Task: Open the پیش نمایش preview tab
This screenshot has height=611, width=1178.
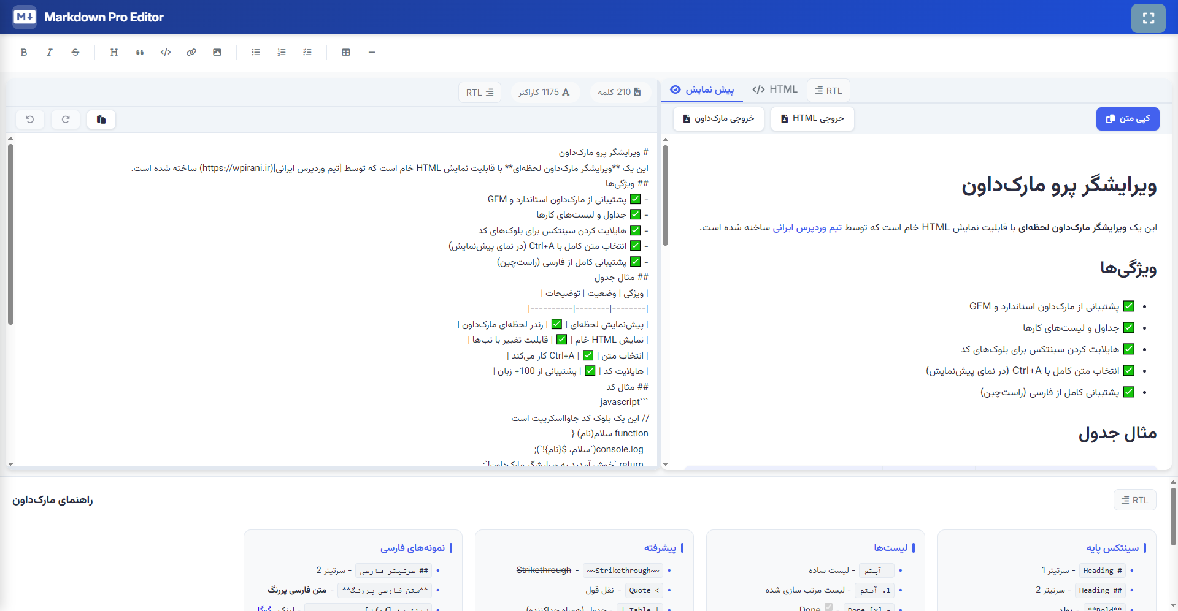Action: click(x=701, y=90)
